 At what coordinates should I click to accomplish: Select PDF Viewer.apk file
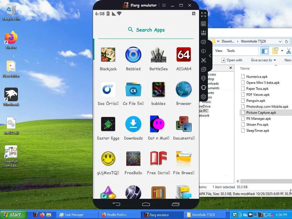tap(258, 95)
